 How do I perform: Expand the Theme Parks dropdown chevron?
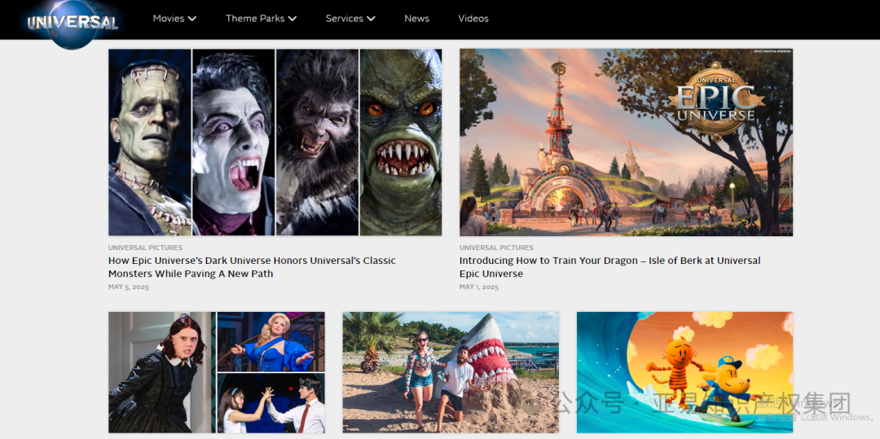(x=293, y=18)
